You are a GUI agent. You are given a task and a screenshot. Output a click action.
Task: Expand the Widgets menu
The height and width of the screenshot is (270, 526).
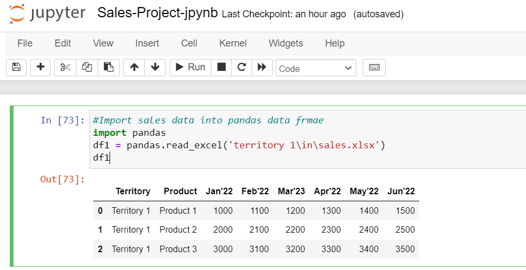coord(286,43)
